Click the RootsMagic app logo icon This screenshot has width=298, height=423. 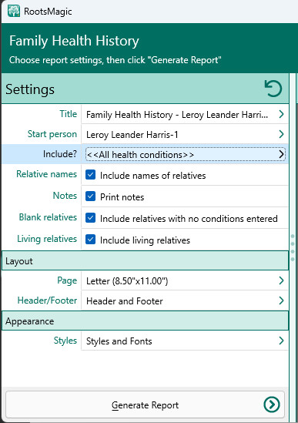click(14, 11)
